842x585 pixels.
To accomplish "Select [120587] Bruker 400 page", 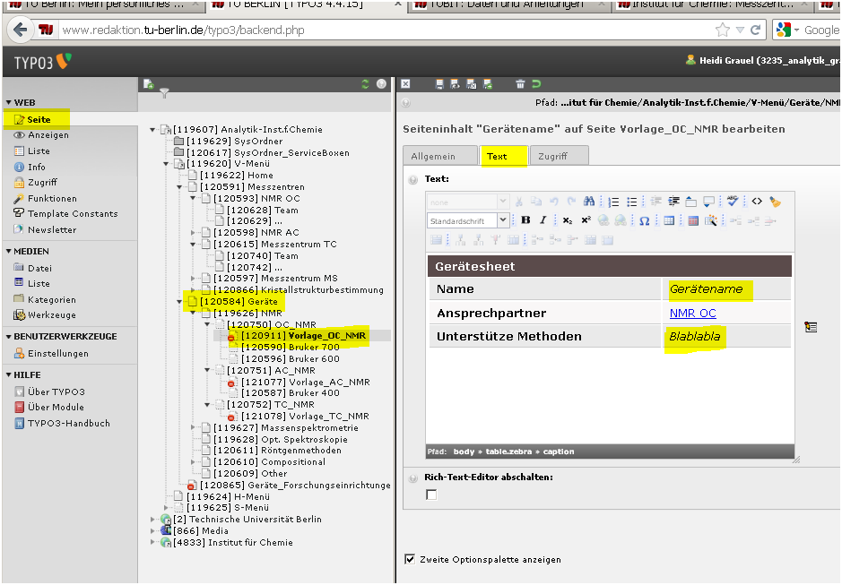I will pos(290,393).
